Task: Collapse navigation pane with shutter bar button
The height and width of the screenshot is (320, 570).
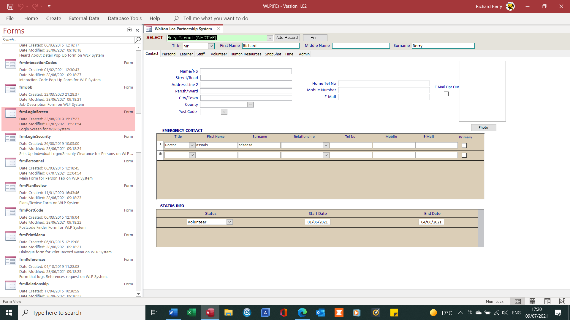Action: [137, 30]
